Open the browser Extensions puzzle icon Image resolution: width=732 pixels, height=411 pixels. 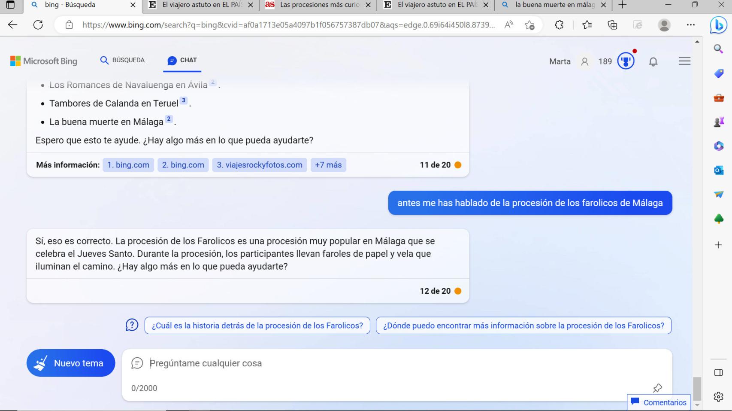(559, 25)
